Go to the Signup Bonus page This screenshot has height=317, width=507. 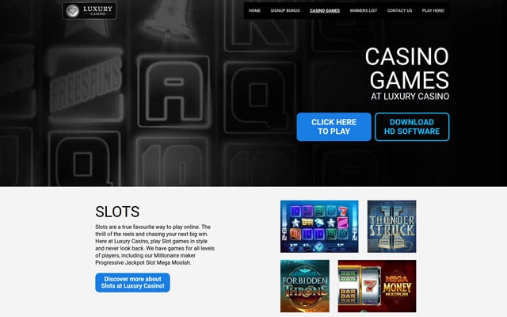tap(285, 10)
